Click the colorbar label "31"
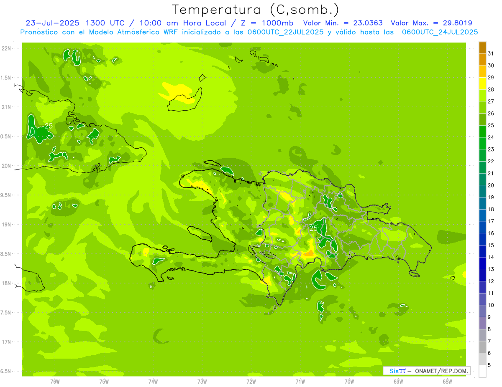This screenshot has width=502, height=387. [491, 53]
